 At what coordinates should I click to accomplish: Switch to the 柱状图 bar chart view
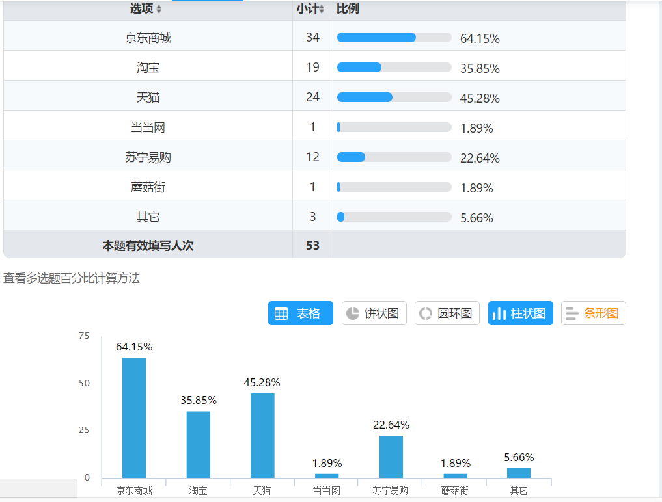[521, 313]
